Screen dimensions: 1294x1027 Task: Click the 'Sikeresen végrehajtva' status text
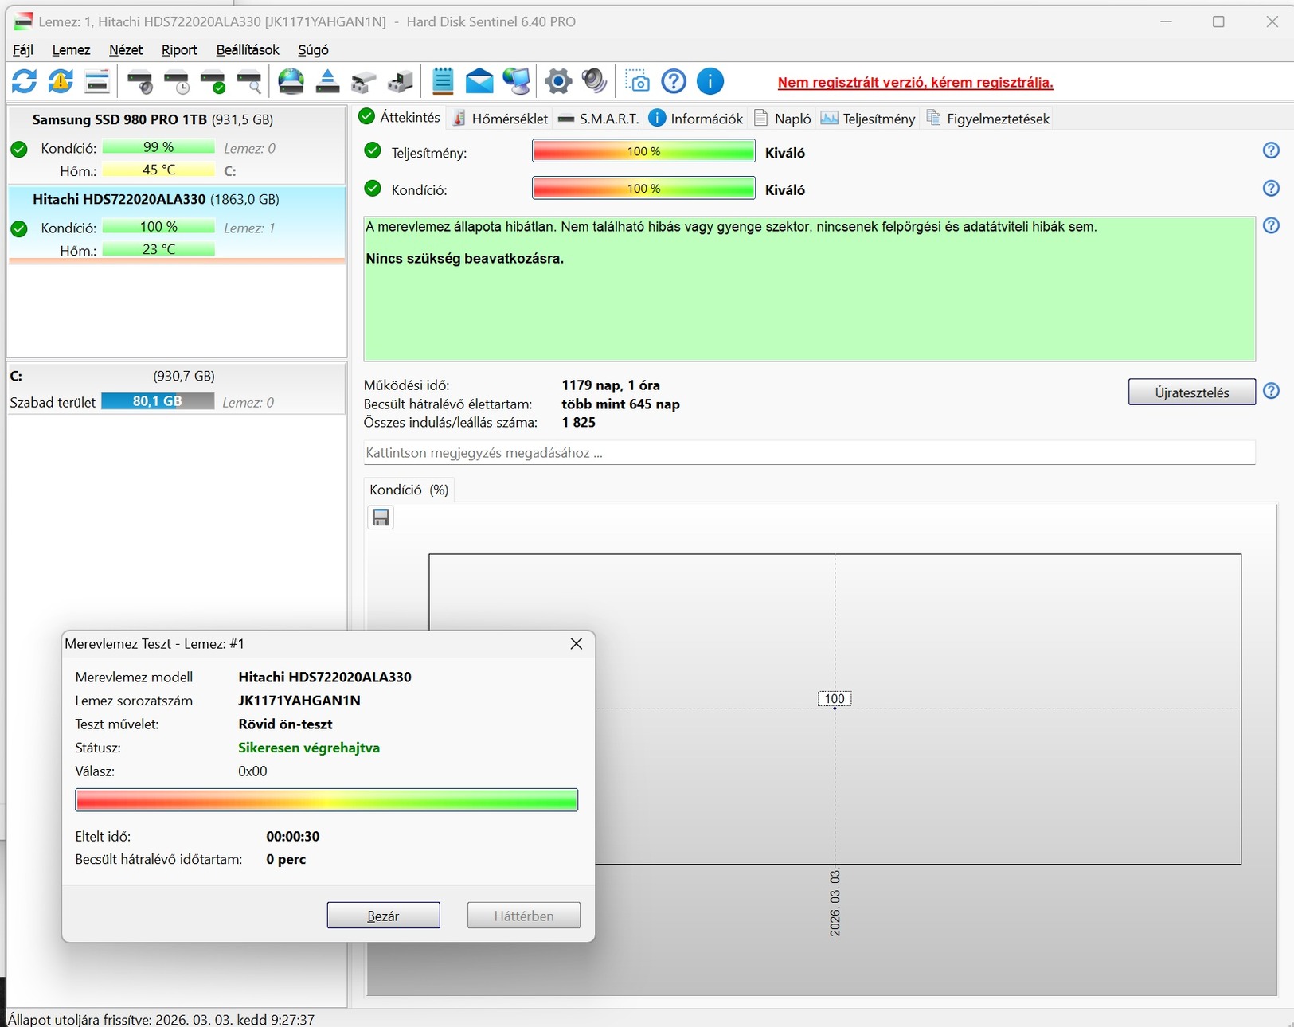[309, 748]
